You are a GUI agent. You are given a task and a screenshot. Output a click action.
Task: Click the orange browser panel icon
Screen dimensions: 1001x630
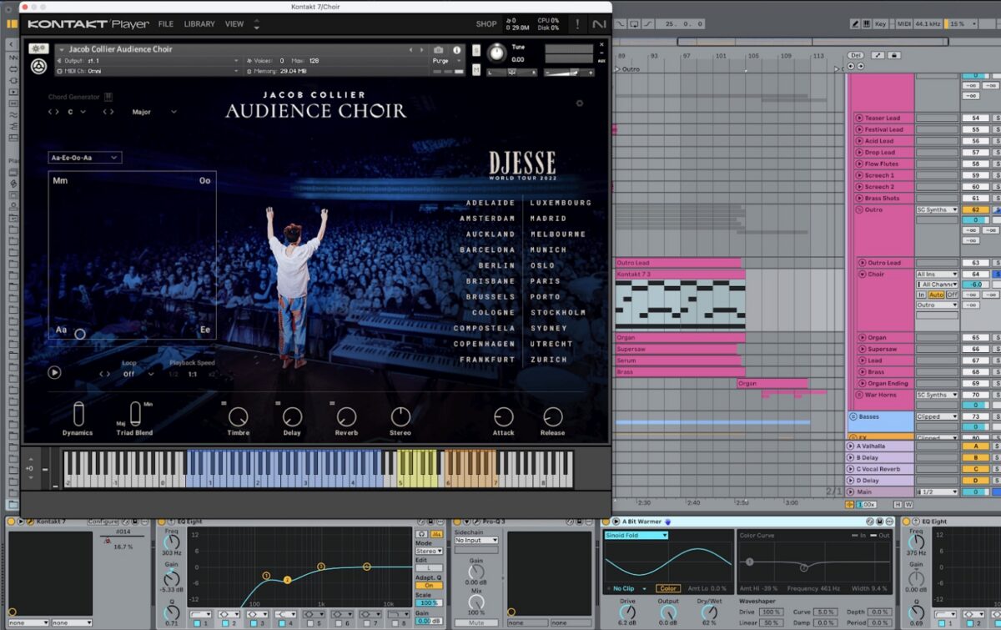(12, 24)
